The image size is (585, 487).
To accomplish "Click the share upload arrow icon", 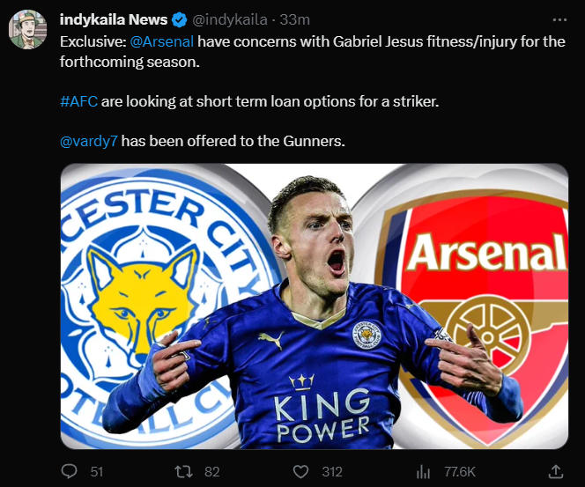I will click(556, 471).
